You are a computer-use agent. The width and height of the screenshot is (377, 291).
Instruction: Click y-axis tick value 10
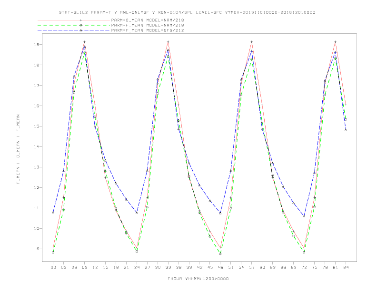point(37,228)
